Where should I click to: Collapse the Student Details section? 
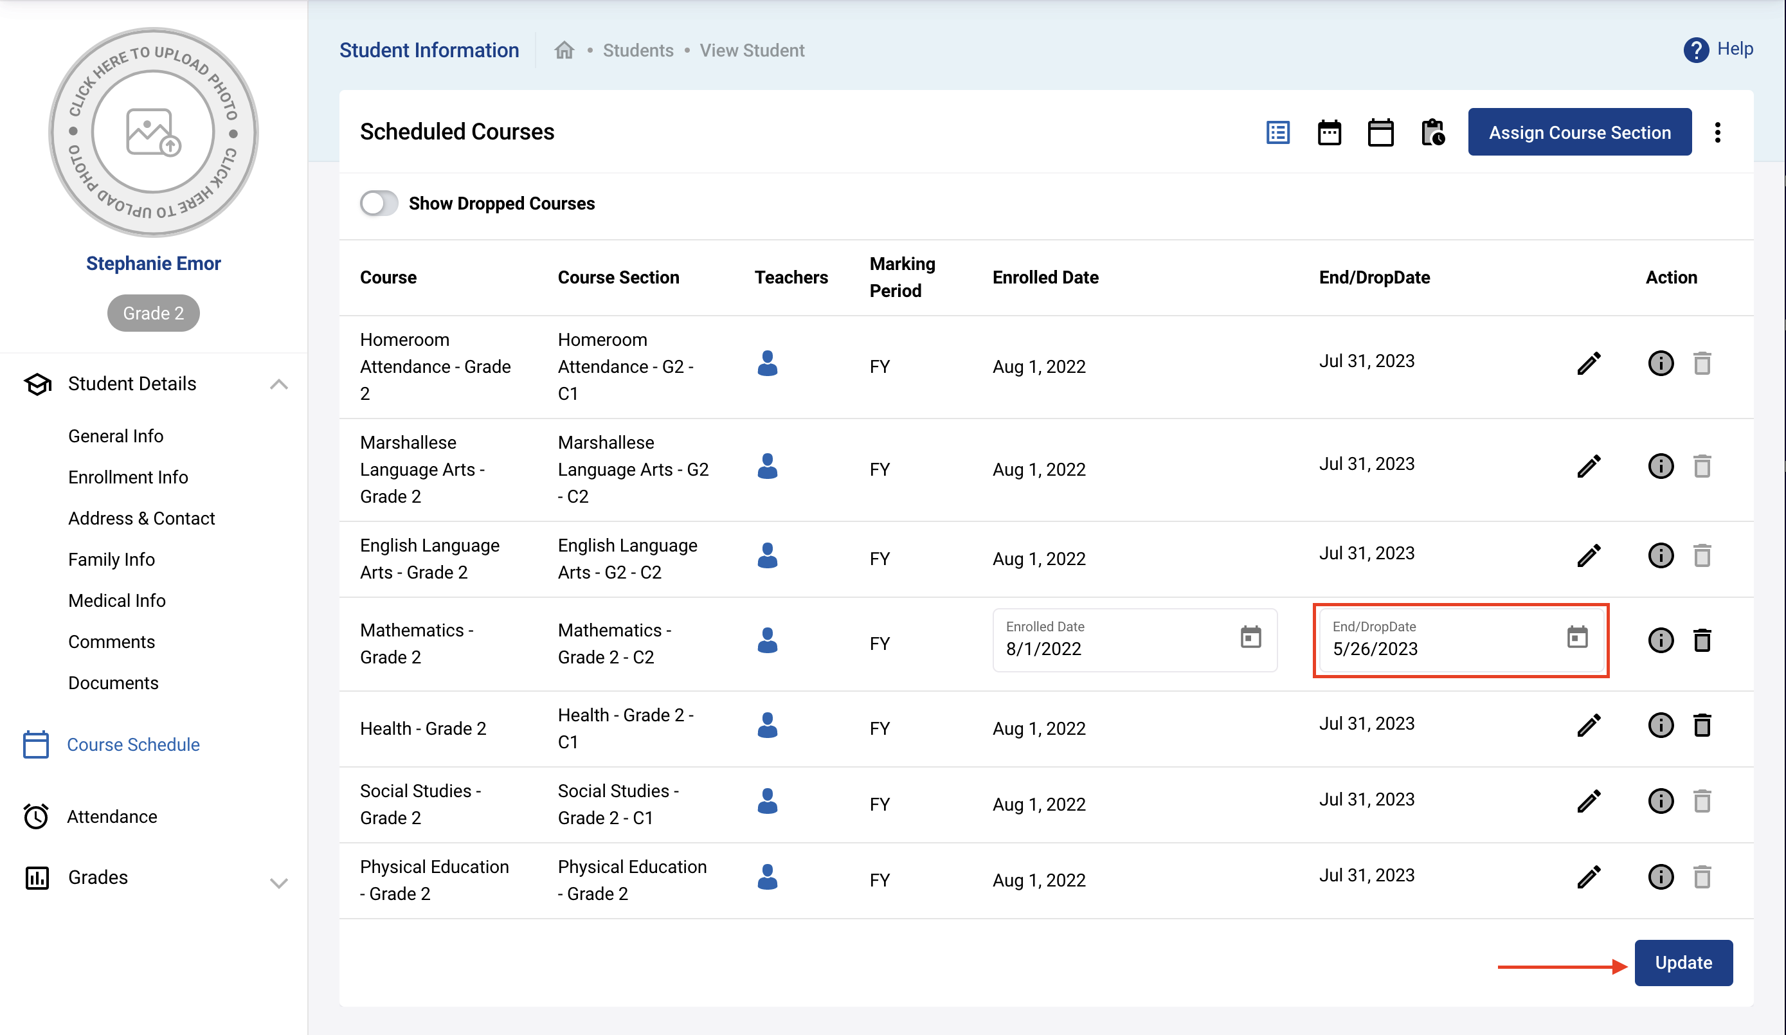point(278,384)
